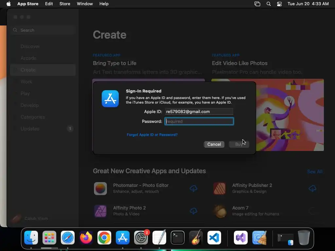Image resolution: width=335 pixels, height=251 pixels.
Task: Select Create in the sidebar
Action: pyautogui.click(x=43, y=70)
